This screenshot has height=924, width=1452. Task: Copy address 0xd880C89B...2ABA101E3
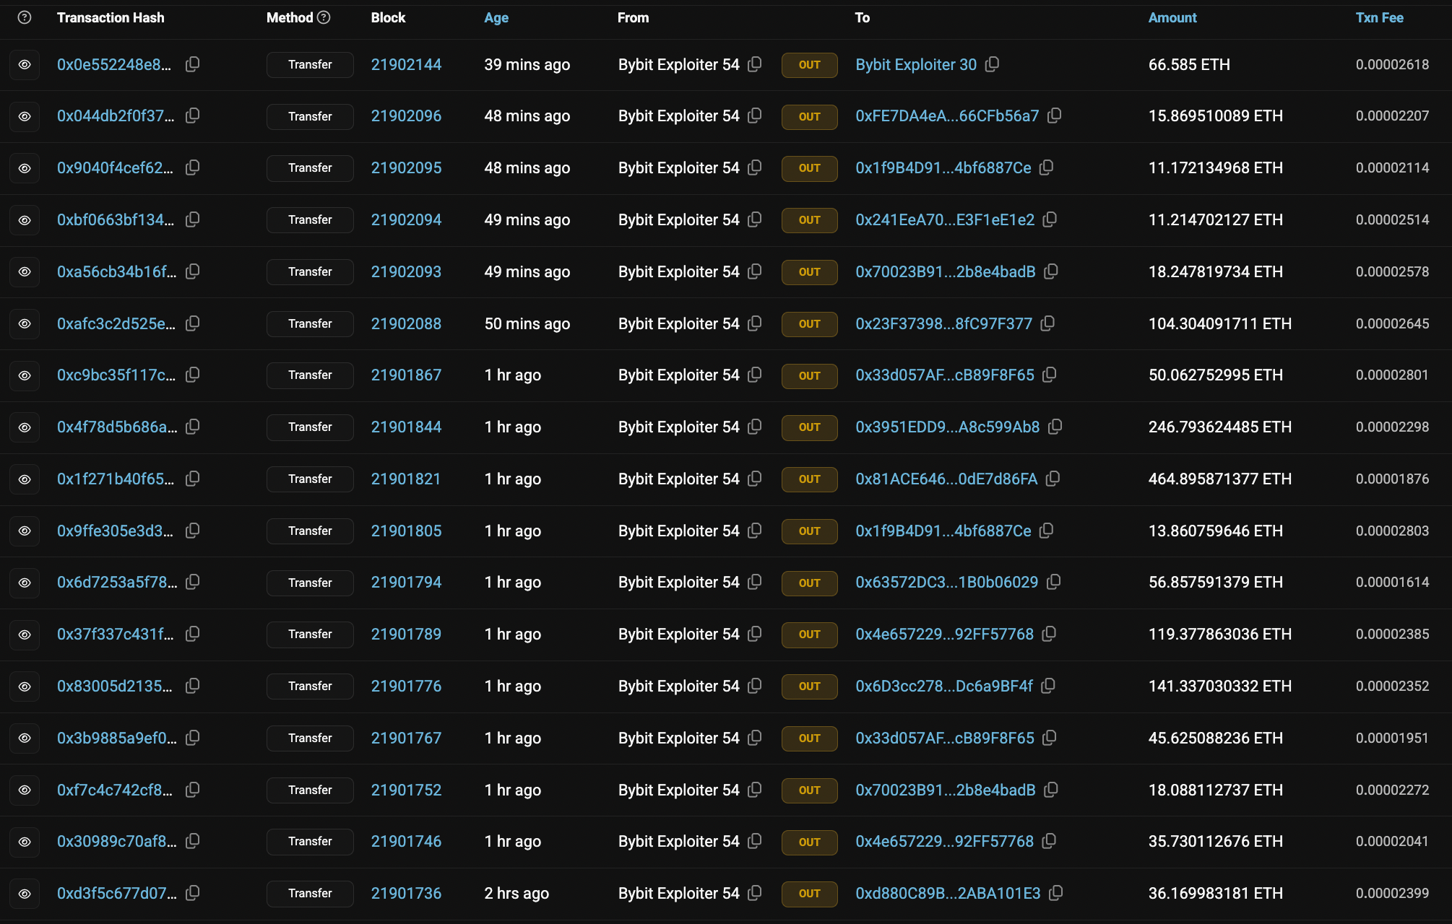click(1056, 893)
